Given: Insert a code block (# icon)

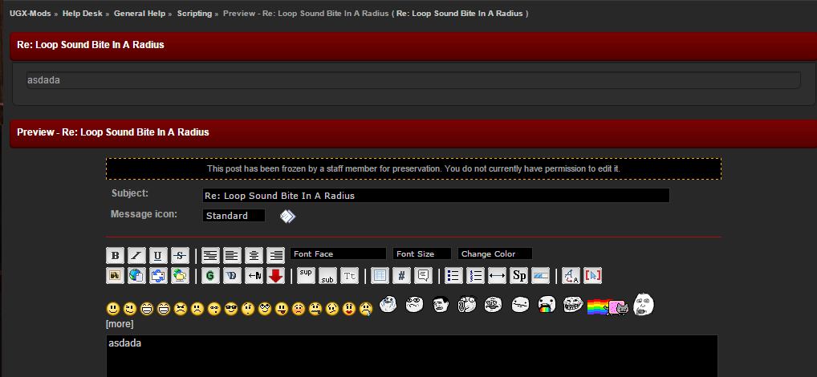Looking at the screenshot, I should click(x=402, y=275).
